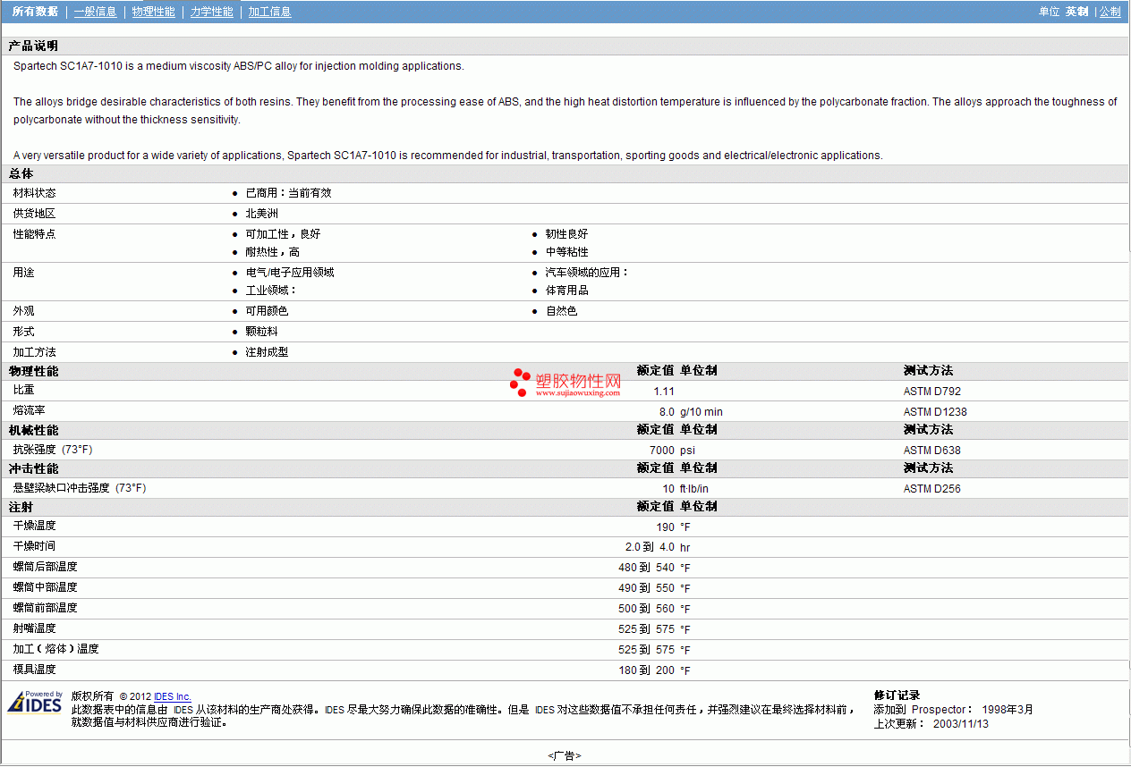Click 熔流率 row label
The image size is (1131, 767).
29,410
